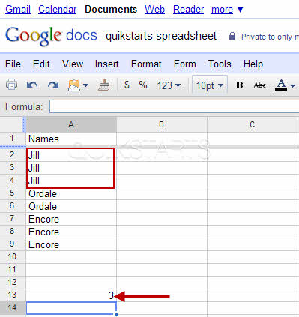Open the Tools menu
Screen dimensions: 299x317
pos(220,64)
